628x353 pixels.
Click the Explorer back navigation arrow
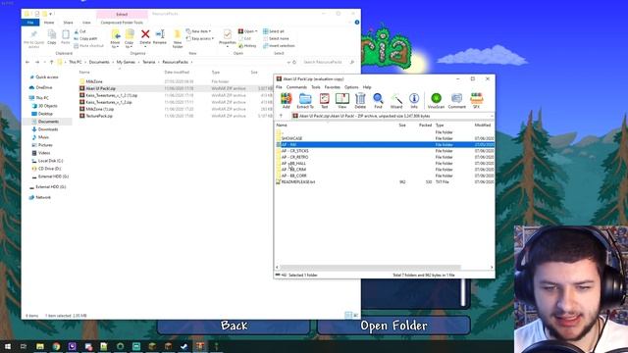tap(27, 62)
